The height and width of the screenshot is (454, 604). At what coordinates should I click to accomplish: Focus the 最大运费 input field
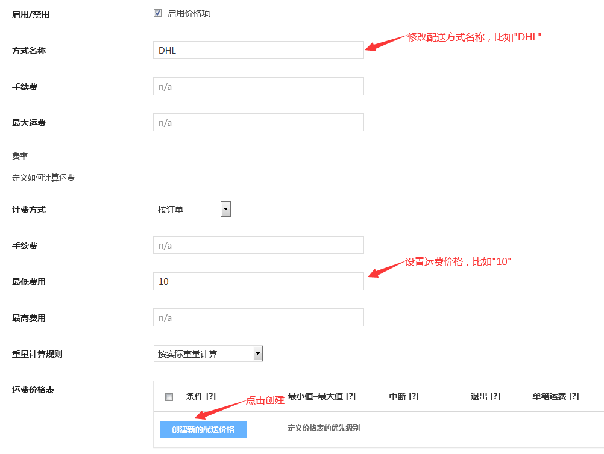click(258, 122)
